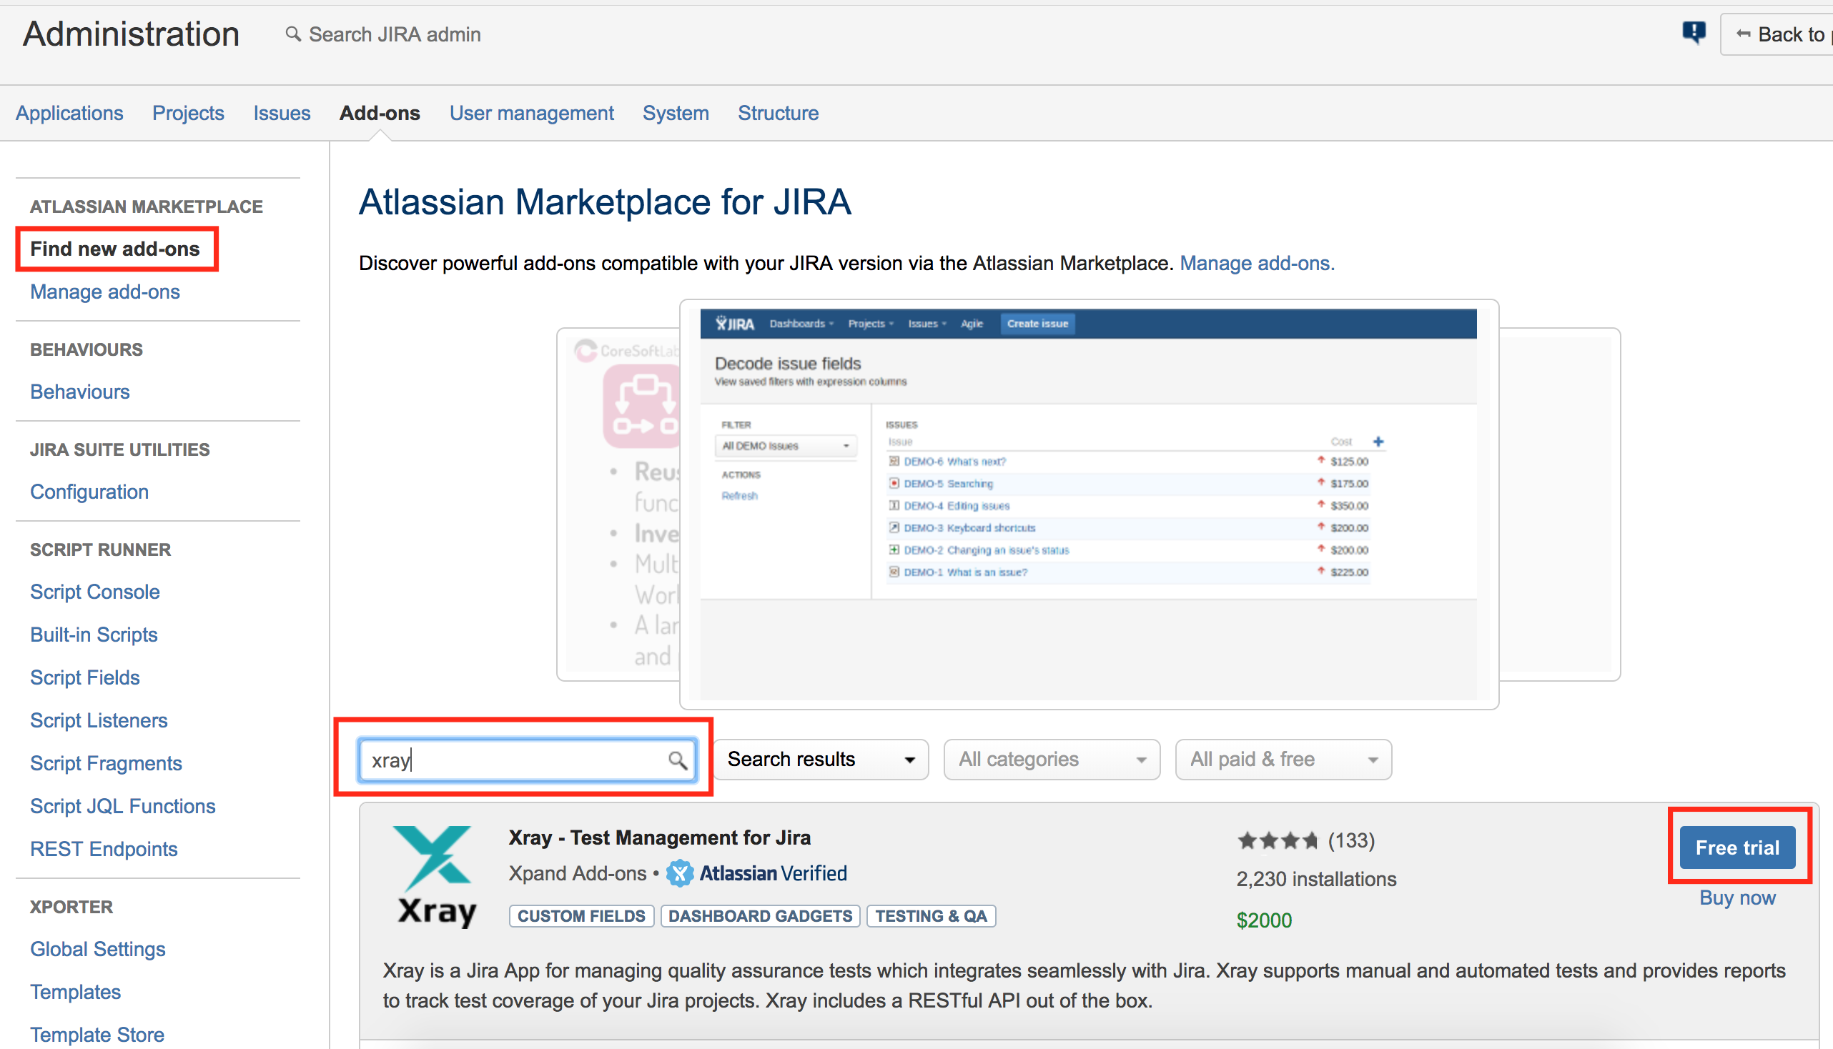Screen dimensions: 1833x1049
Task: Open Template Store
Action: click(97, 1035)
